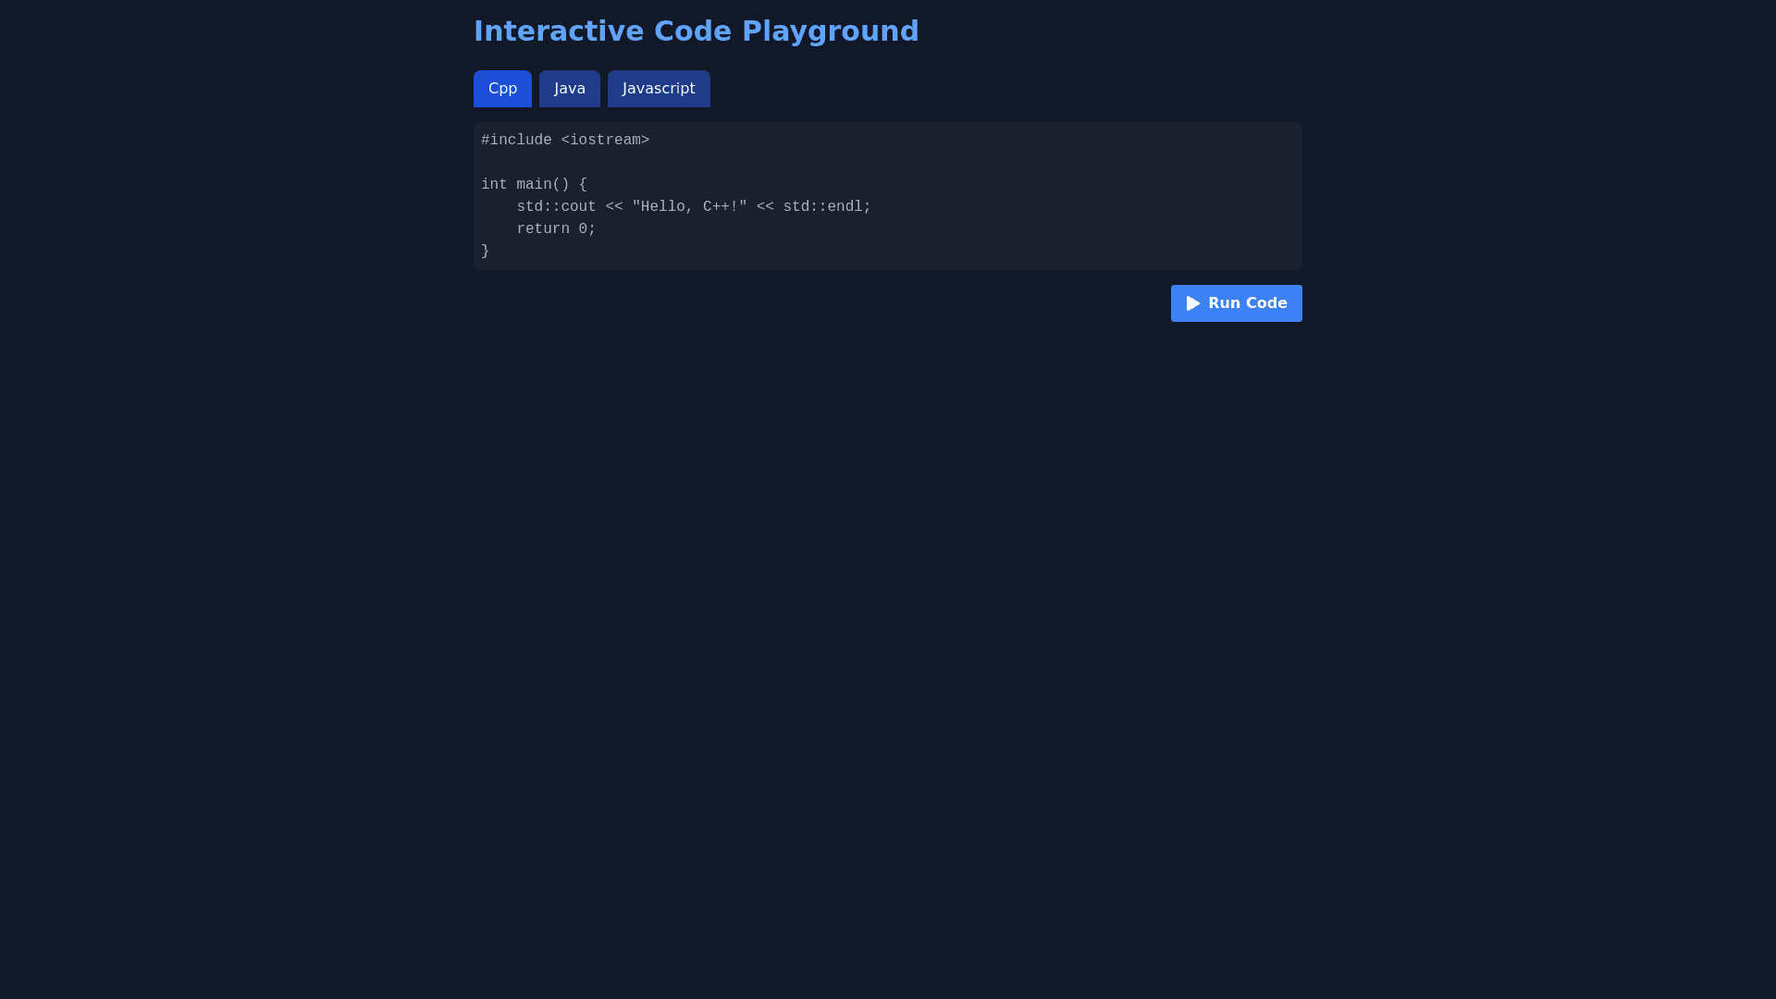Click the Interactive Code Playground heading
Screen dimensions: 1776x999
coord(696,31)
